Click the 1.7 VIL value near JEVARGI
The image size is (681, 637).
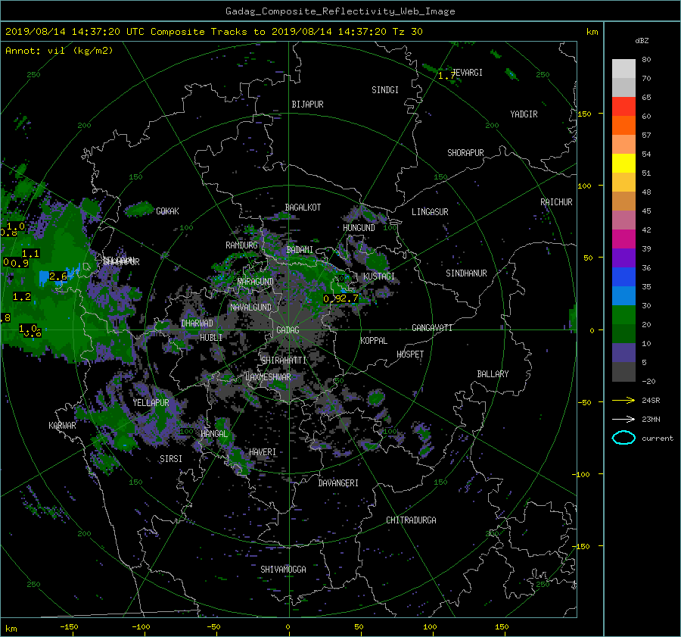click(x=446, y=76)
